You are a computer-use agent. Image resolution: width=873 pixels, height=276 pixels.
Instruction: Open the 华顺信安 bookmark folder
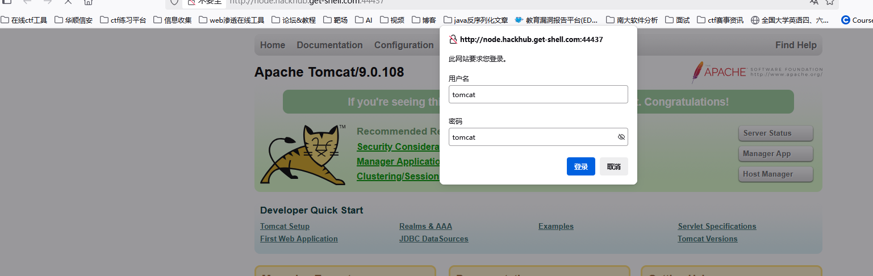73,20
